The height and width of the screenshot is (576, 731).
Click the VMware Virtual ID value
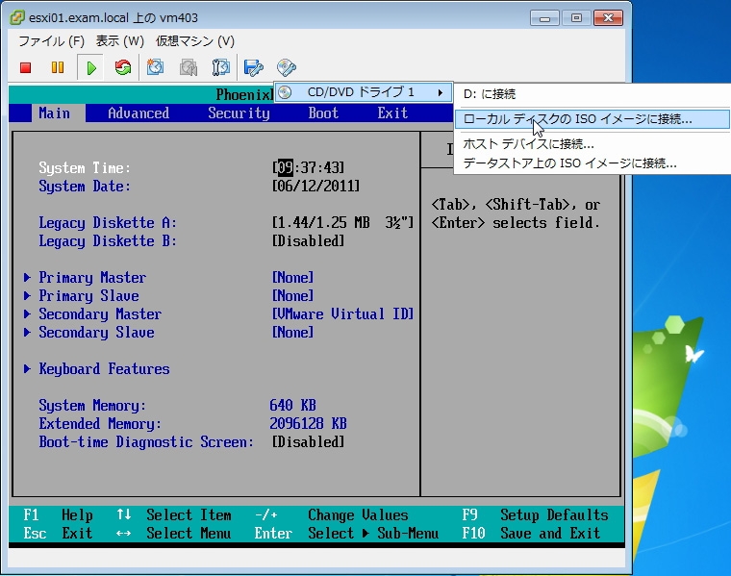click(x=342, y=314)
